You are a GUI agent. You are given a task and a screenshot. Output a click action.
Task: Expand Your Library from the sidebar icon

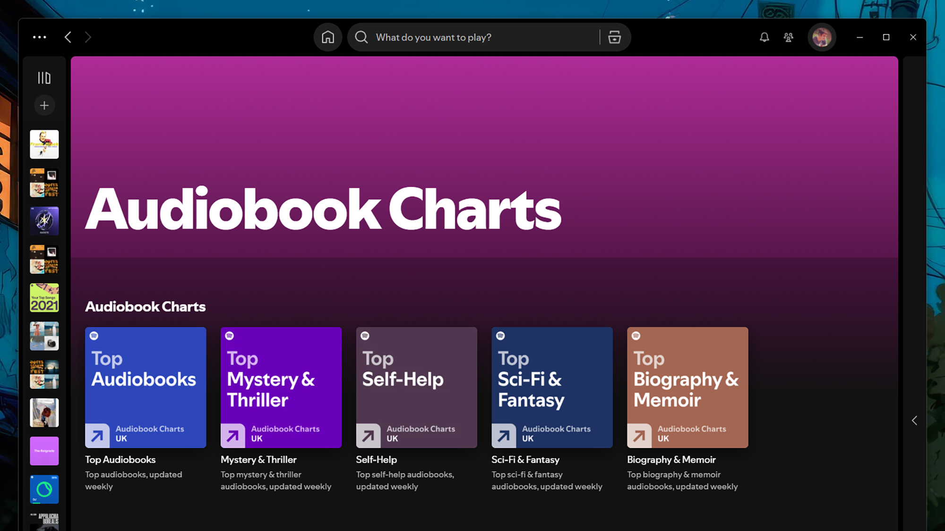tap(44, 77)
